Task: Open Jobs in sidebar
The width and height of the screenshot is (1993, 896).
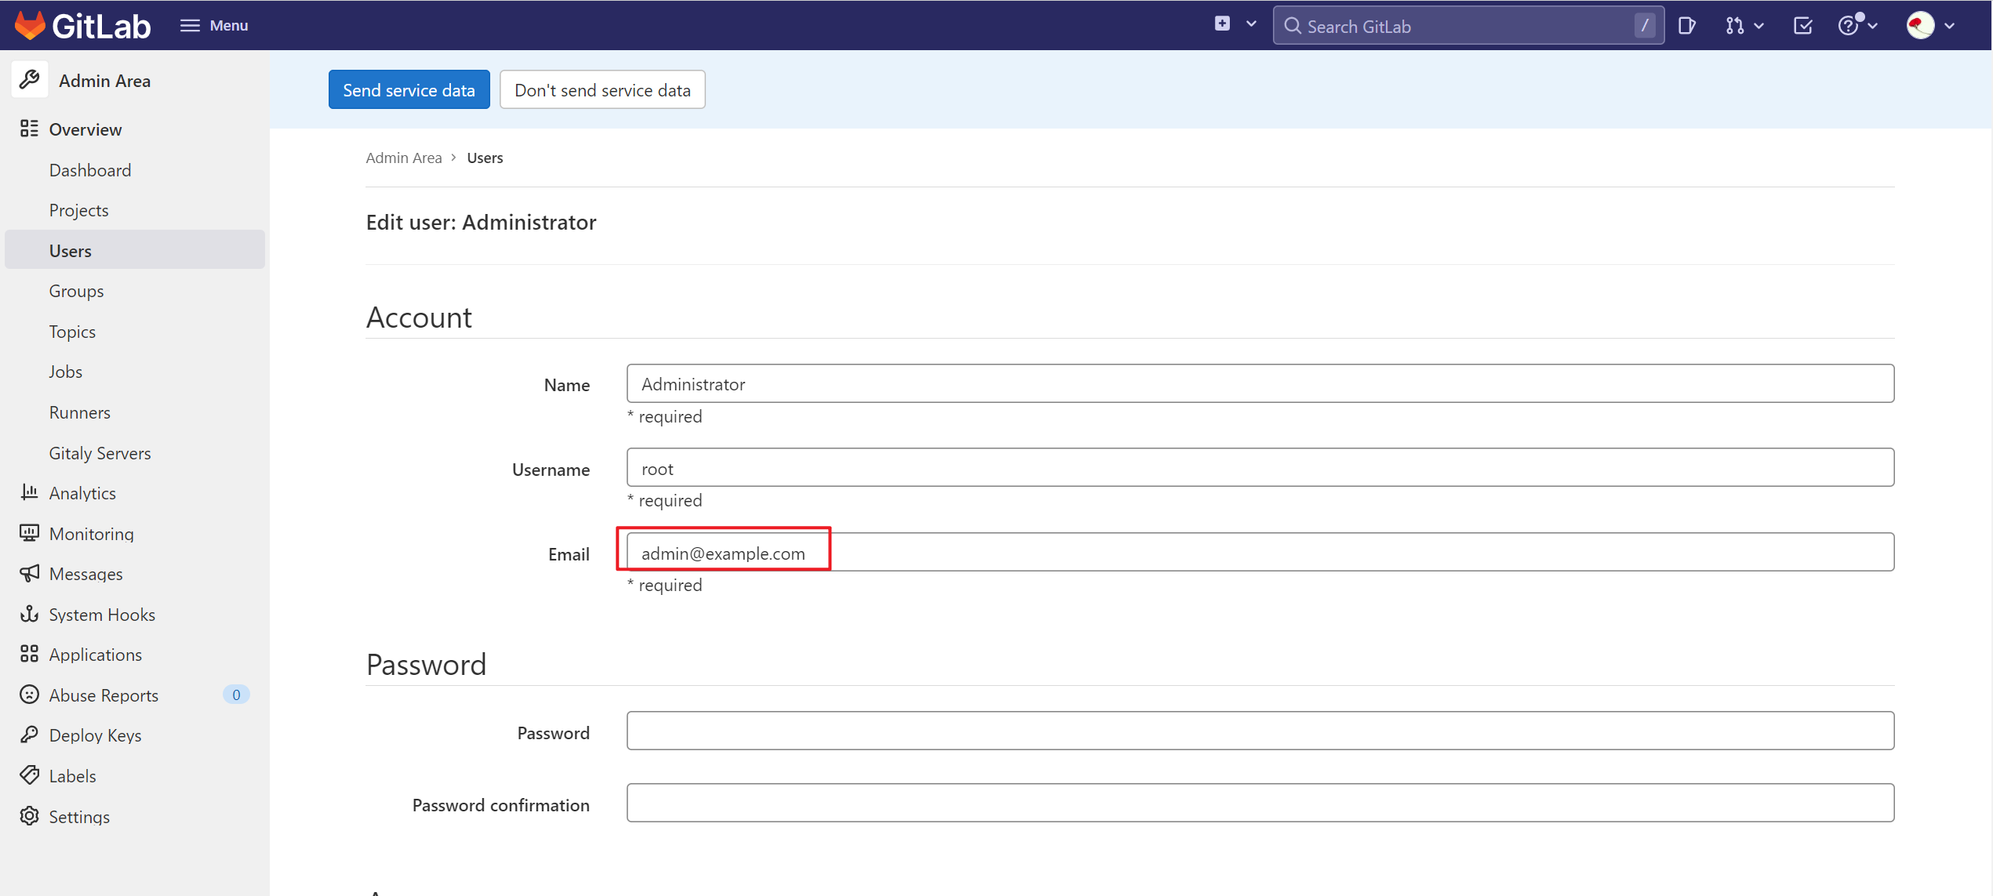Action: pyautogui.click(x=65, y=372)
